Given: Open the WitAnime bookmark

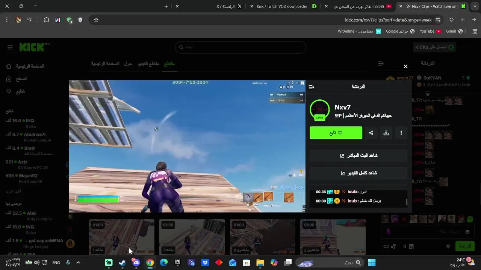Looking at the screenshot, I should click(x=359, y=31).
